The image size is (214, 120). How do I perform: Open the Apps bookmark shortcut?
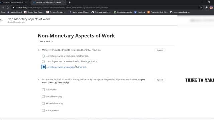(x=3, y=12)
